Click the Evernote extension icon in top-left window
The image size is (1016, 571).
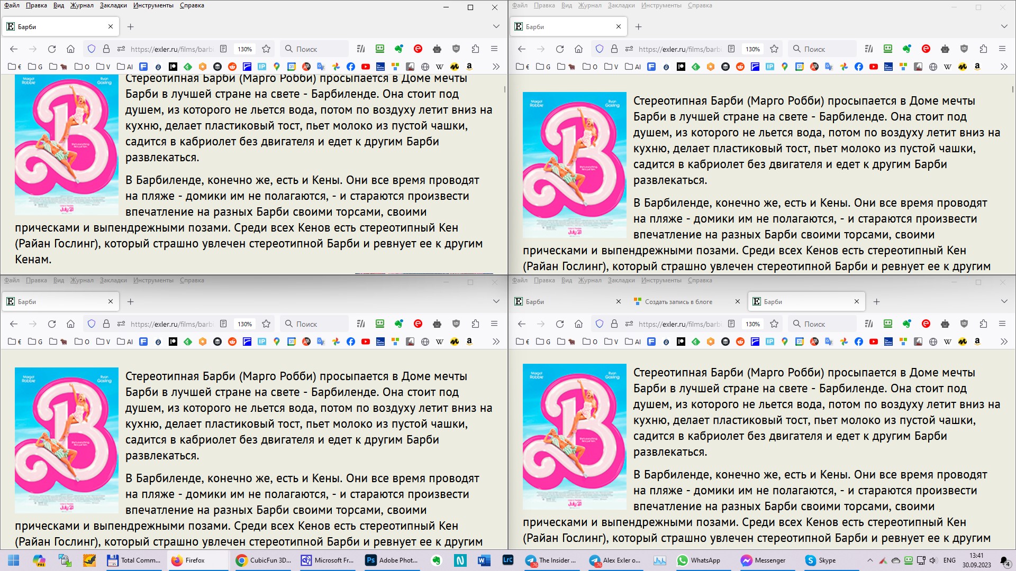click(399, 49)
